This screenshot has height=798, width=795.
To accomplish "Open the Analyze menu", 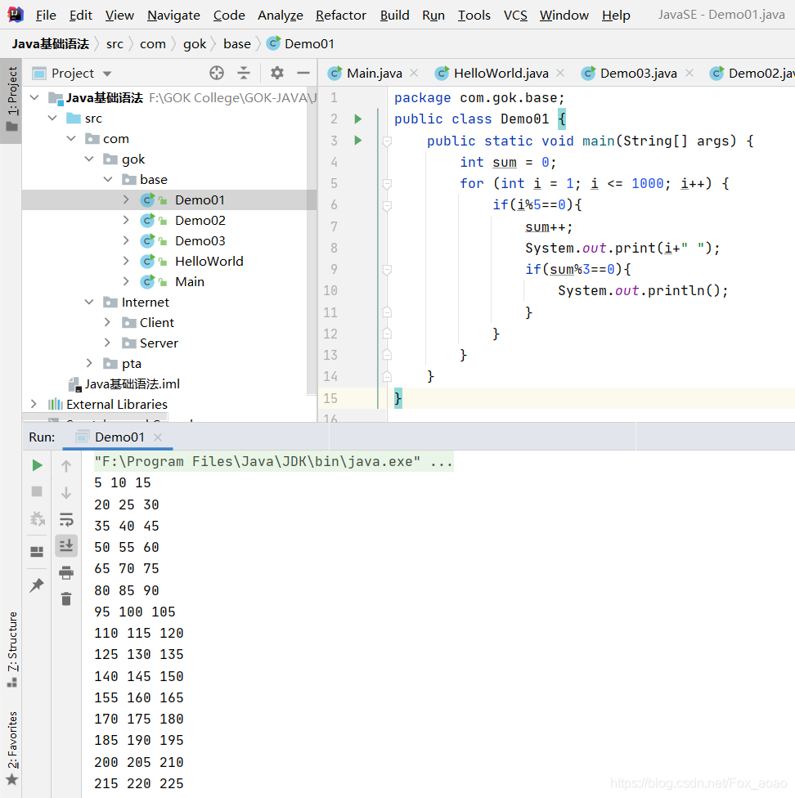I will [x=280, y=16].
